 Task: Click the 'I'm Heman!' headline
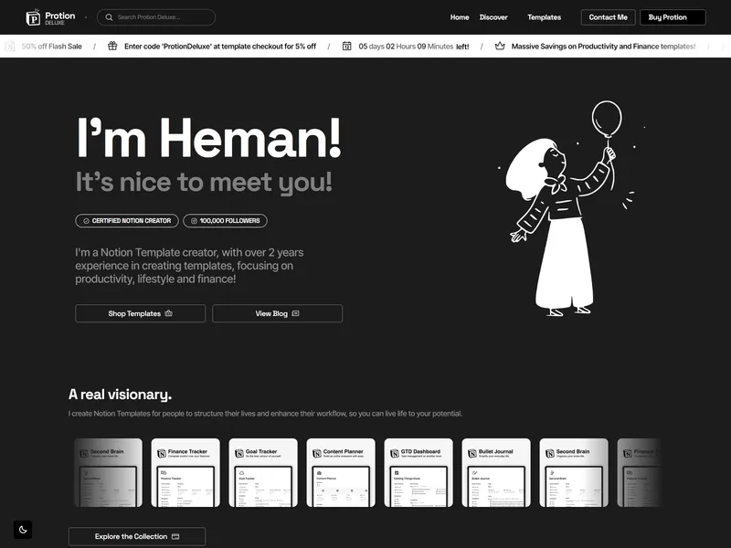point(209,138)
